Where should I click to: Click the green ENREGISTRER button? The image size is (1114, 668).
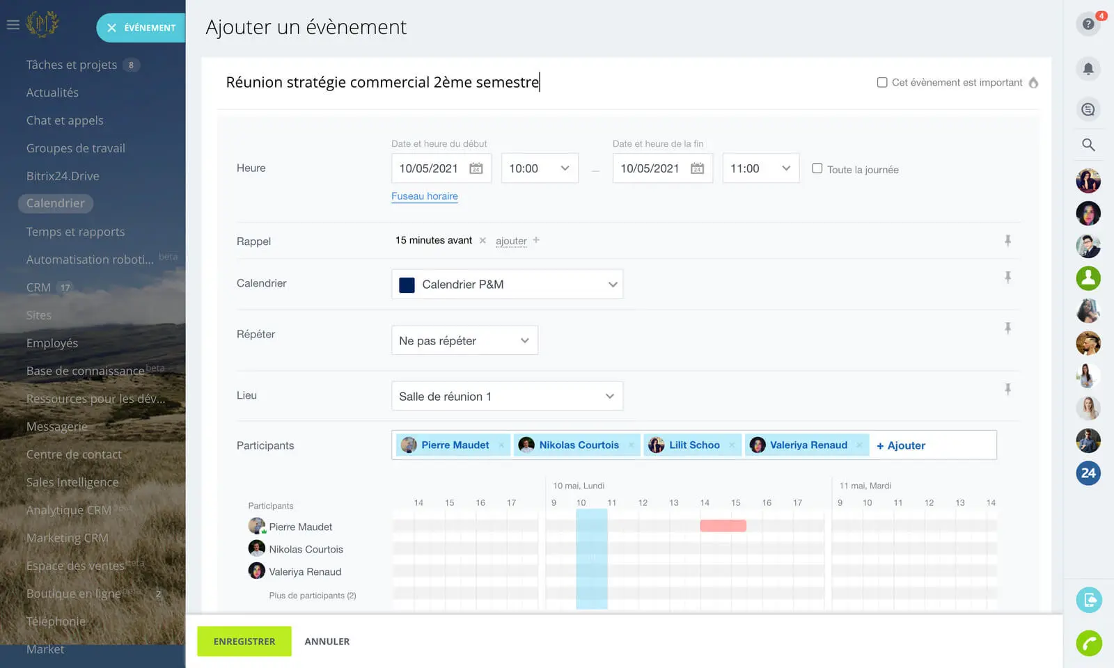pyautogui.click(x=244, y=642)
